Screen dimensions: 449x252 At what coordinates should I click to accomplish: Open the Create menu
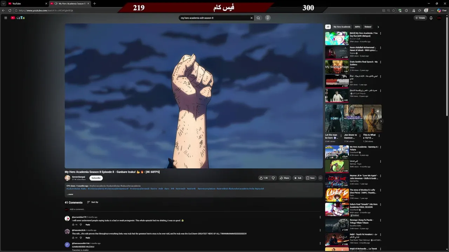tap(420, 18)
